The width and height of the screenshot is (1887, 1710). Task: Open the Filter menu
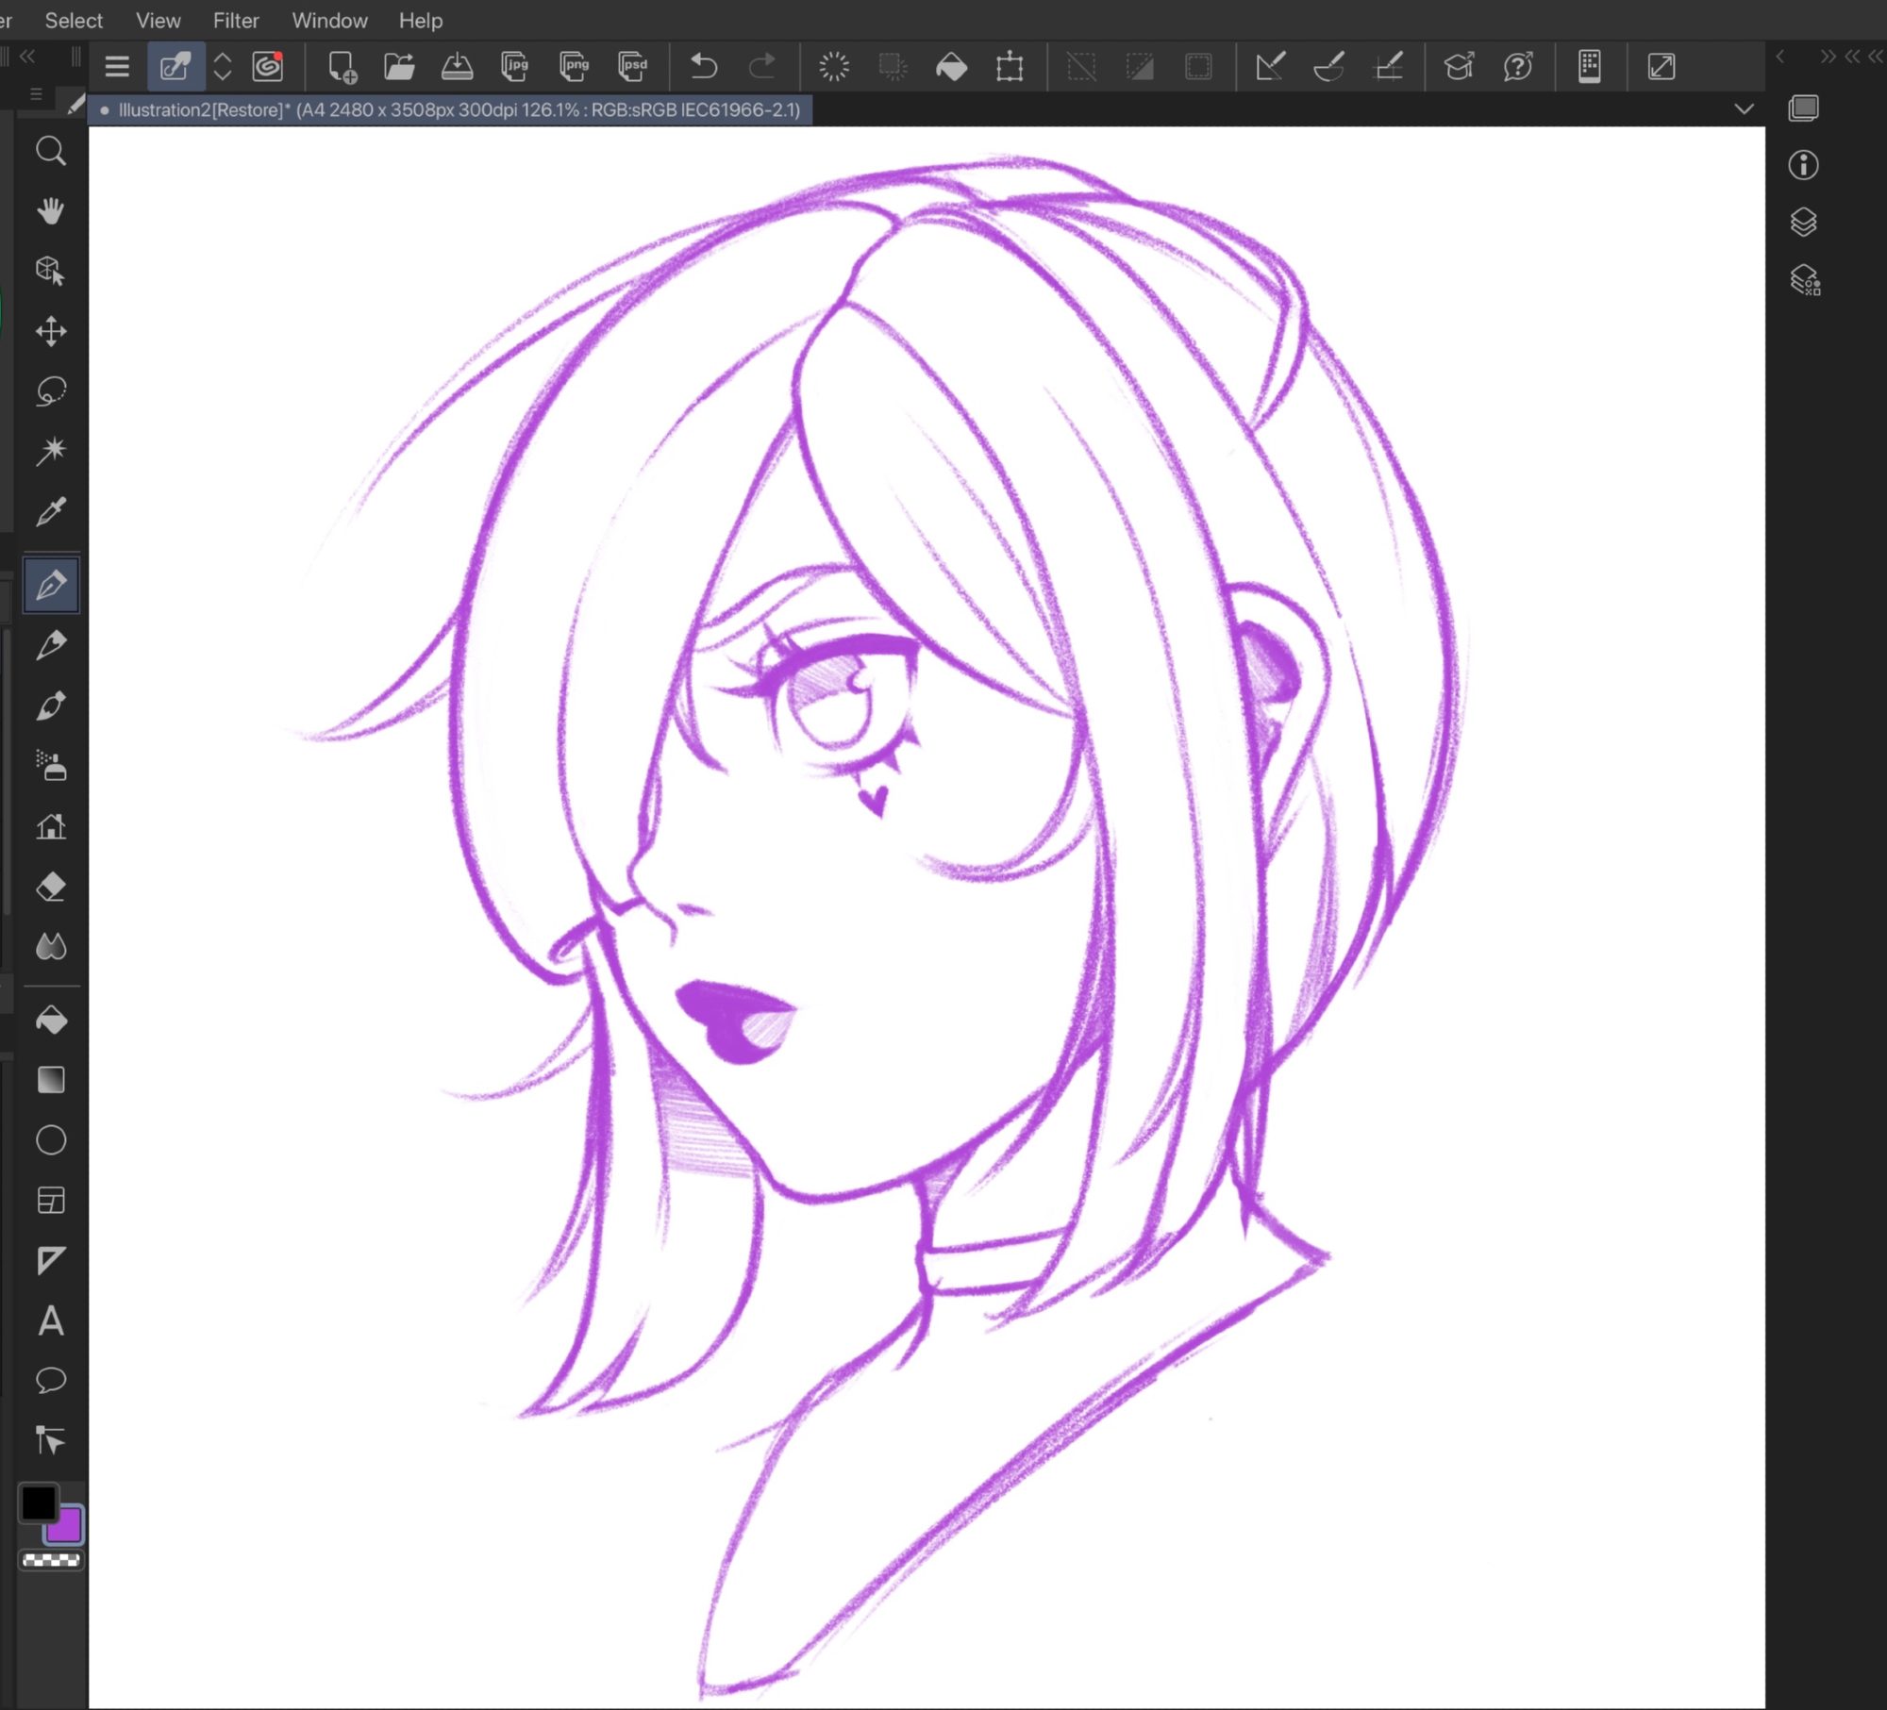(236, 20)
